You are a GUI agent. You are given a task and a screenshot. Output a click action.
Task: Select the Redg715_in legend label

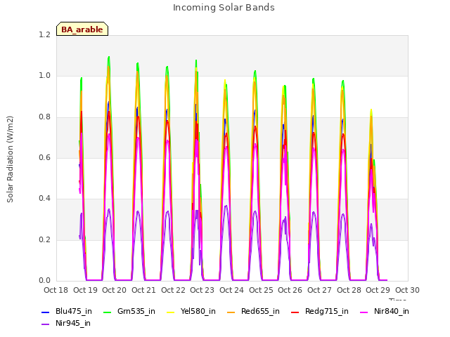pyautogui.click(x=327, y=312)
